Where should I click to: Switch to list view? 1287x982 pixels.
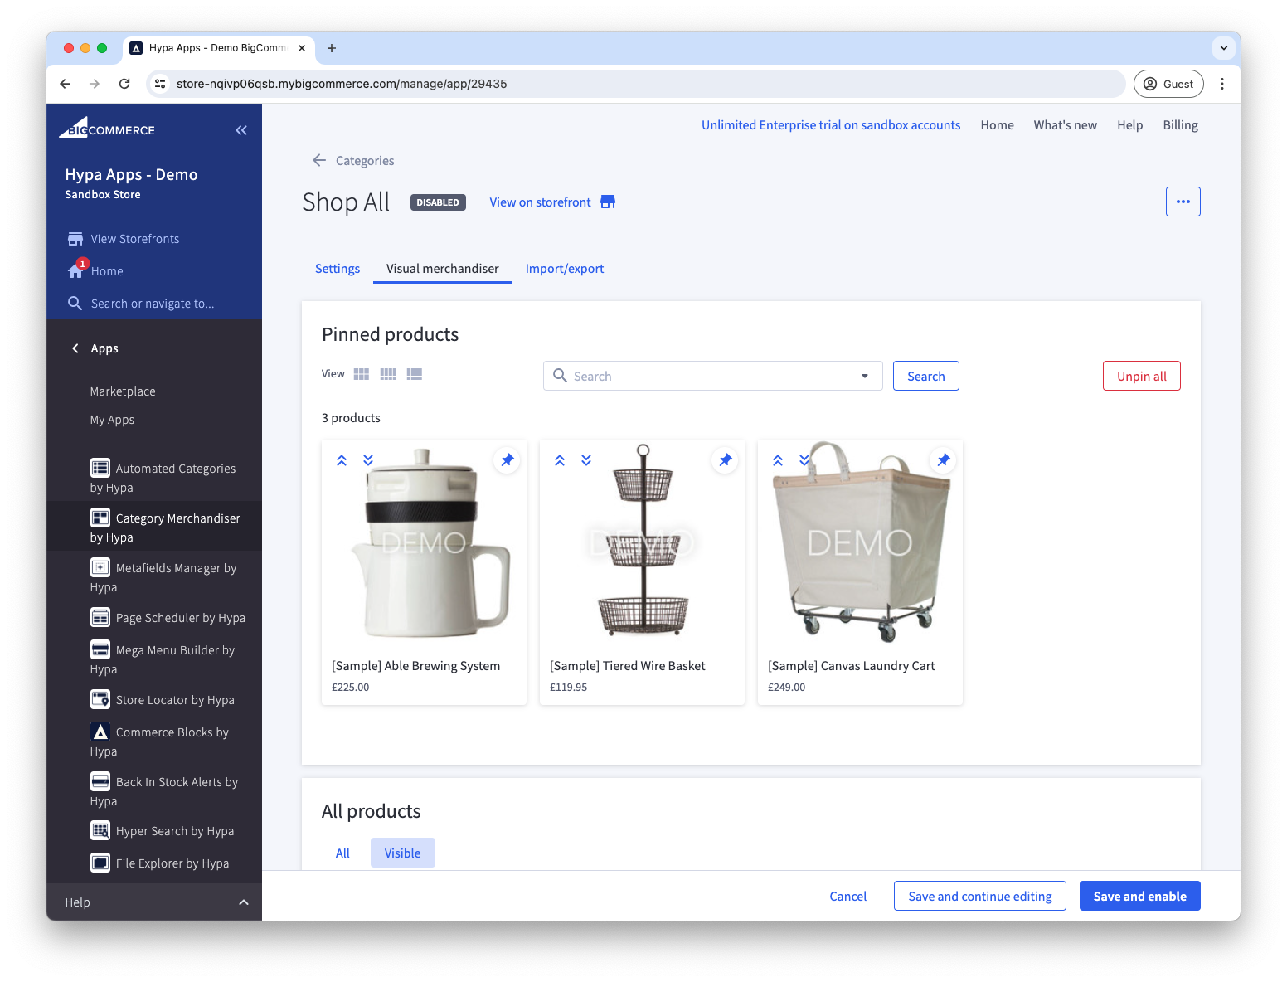pyautogui.click(x=415, y=374)
